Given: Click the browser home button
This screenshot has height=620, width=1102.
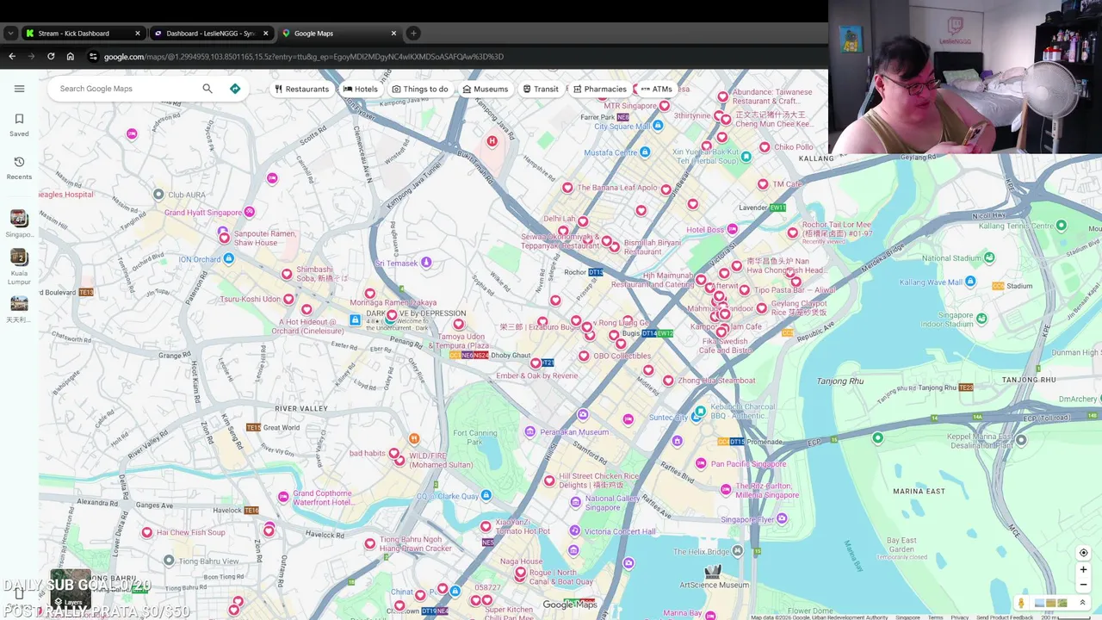Looking at the screenshot, I should (71, 57).
